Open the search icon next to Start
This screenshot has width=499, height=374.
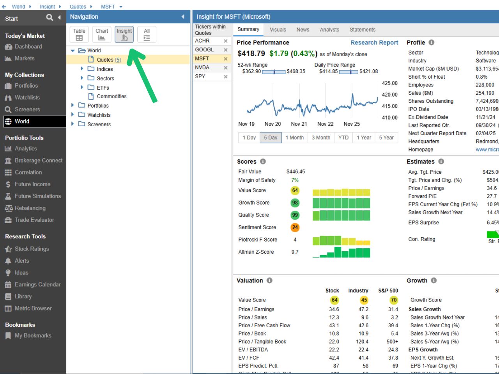(49, 18)
